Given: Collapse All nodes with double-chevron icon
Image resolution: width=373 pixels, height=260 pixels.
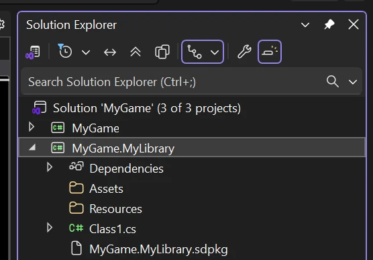Looking at the screenshot, I should [x=136, y=52].
